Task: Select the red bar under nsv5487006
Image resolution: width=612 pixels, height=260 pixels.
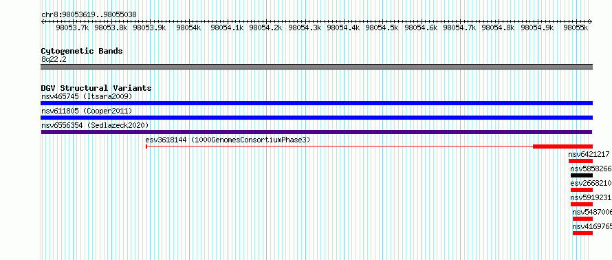Action: click(x=582, y=219)
